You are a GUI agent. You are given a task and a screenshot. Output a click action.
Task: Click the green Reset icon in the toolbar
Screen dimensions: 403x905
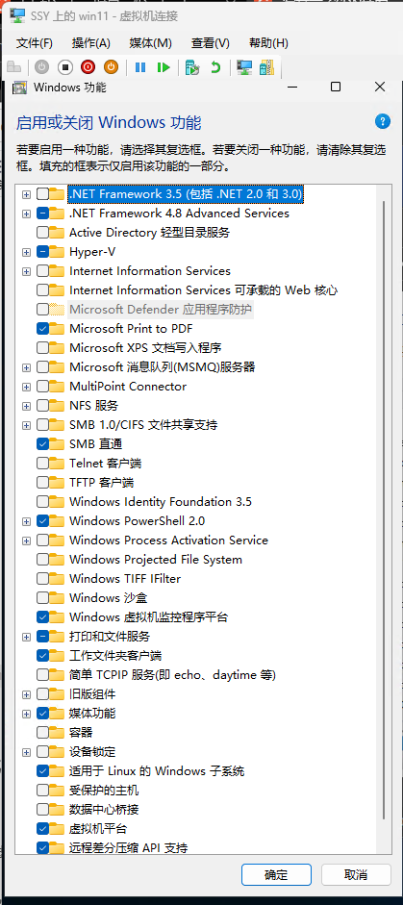coord(164,67)
